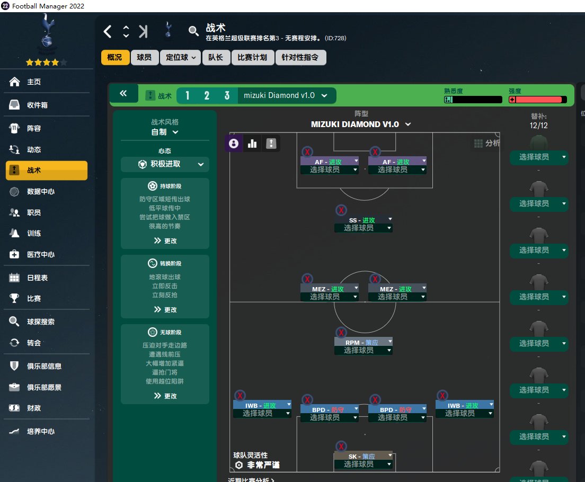Open MIZUKI DIAMOND V1.0 formation dropdown
Viewport: 585px width, 482px height.
(x=361, y=124)
